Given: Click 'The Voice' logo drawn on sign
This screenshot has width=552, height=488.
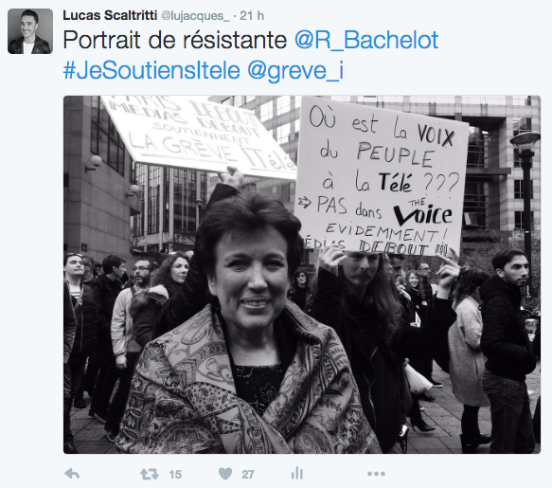Looking at the screenshot, I should pos(424,212).
